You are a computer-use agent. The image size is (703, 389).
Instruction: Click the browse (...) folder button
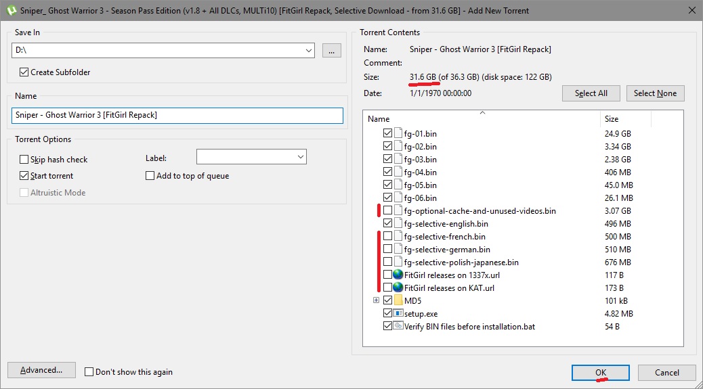(x=331, y=51)
